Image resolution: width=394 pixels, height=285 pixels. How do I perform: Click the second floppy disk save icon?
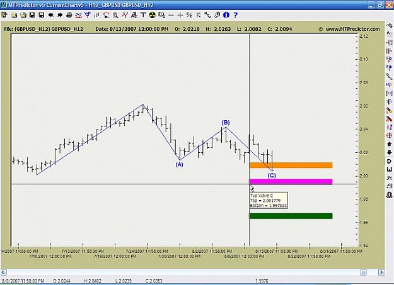[x=42, y=15]
